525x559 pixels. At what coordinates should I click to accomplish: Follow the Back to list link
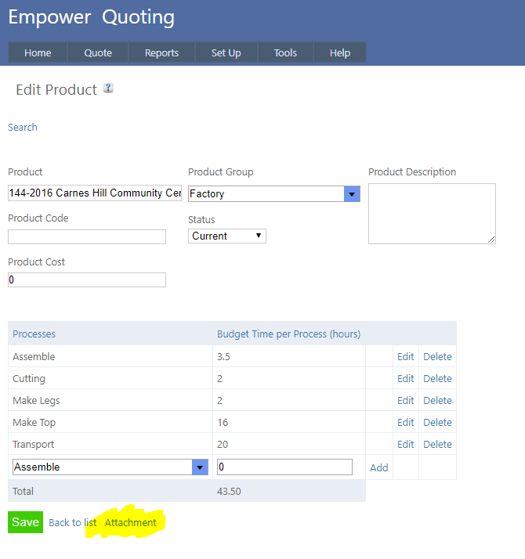click(x=73, y=522)
